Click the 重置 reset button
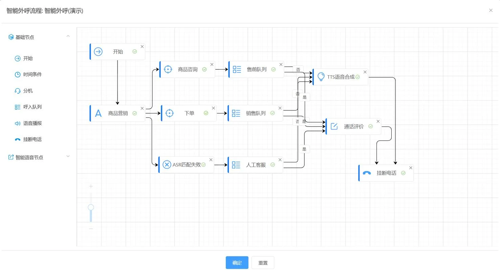 coord(263,263)
